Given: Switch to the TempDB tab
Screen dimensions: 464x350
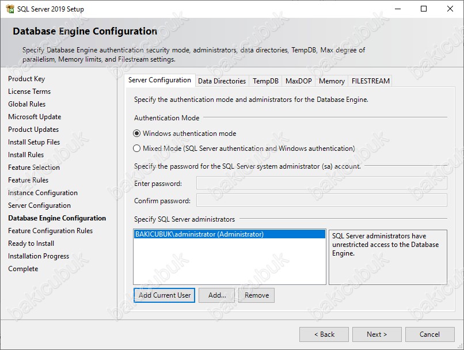Looking at the screenshot, I should 265,81.
